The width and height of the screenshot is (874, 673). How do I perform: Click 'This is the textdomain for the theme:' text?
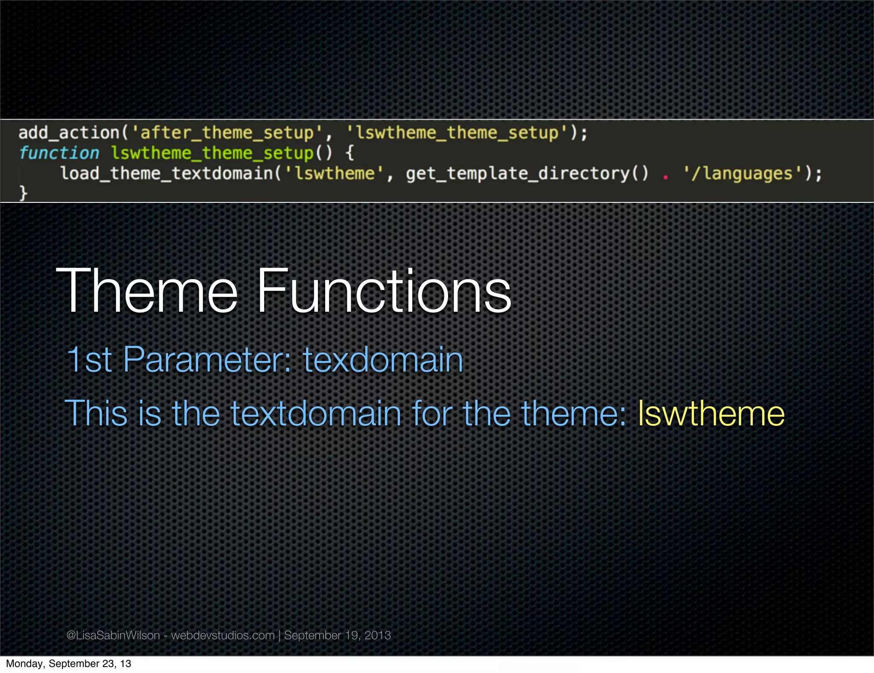345,413
